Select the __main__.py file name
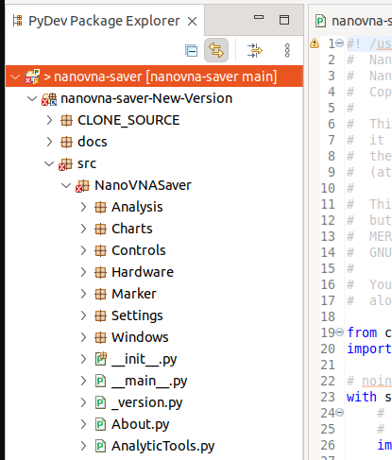Image resolution: width=392 pixels, height=460 pixels. (x=149, y=382)
